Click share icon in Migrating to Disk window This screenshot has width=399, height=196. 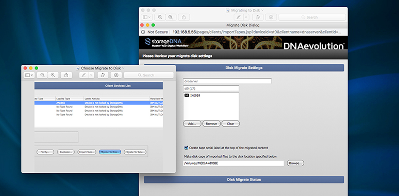tap(184, 17)
